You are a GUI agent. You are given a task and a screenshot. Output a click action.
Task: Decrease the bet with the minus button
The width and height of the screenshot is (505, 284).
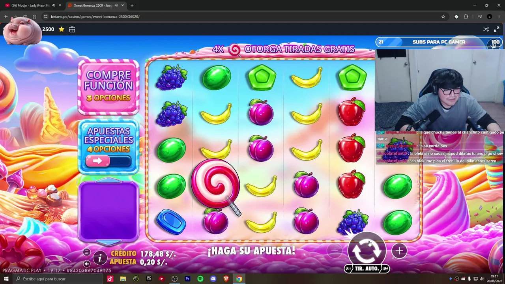click(x=334, y=250)
